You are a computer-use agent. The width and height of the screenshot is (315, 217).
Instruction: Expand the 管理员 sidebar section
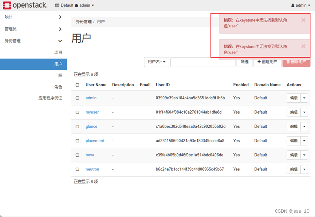pos(34,29)
